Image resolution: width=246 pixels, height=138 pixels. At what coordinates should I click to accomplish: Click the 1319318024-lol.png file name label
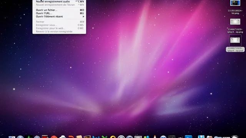point(235,12)
